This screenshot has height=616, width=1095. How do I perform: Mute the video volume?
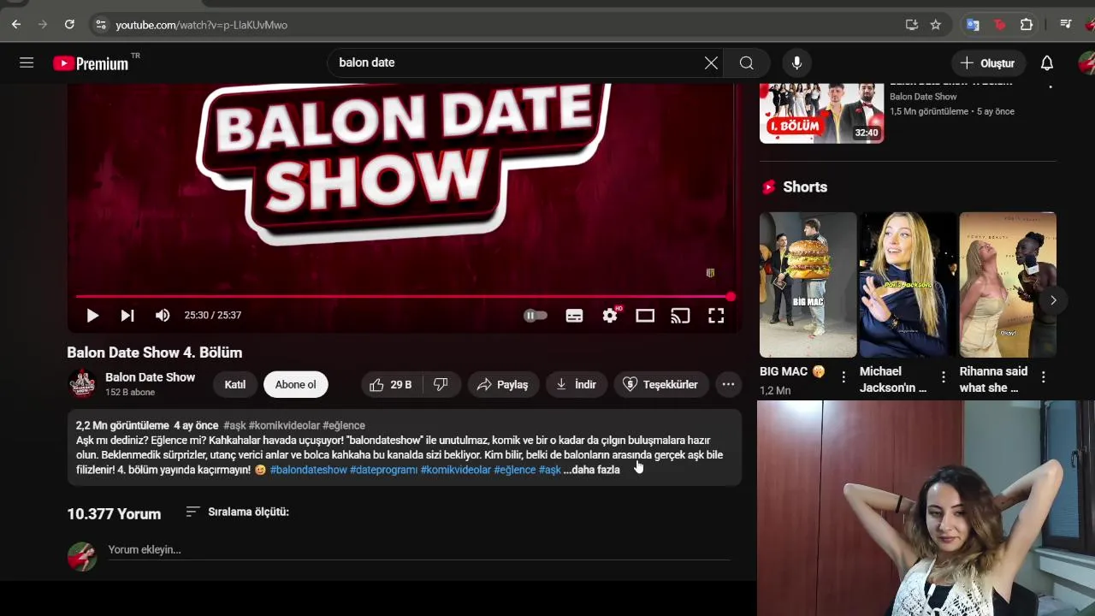point(163,315)
